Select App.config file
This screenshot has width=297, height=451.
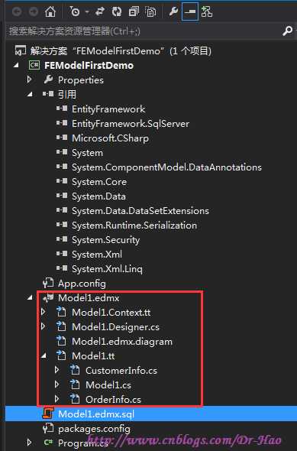click(x=82, y=284)
